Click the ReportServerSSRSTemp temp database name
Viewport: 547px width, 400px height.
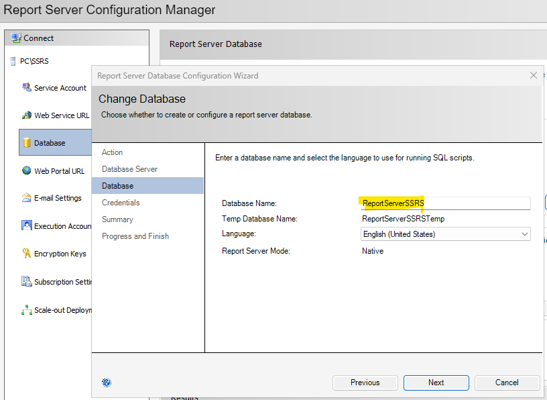pos(404,219)
